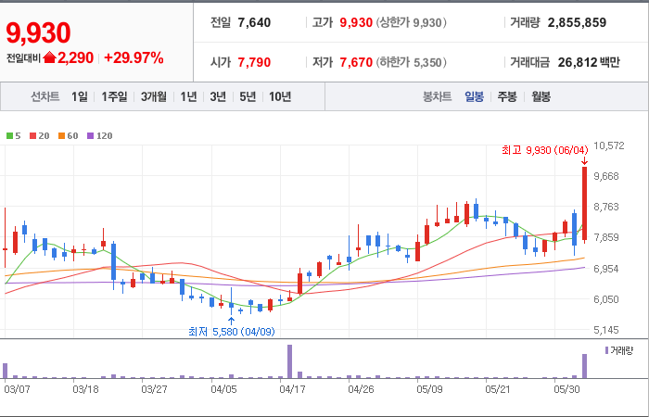The height and width of the screenshot is (417, 649).
Task: Click the tall red candle on 06/04
Action: tap(584, 204)
